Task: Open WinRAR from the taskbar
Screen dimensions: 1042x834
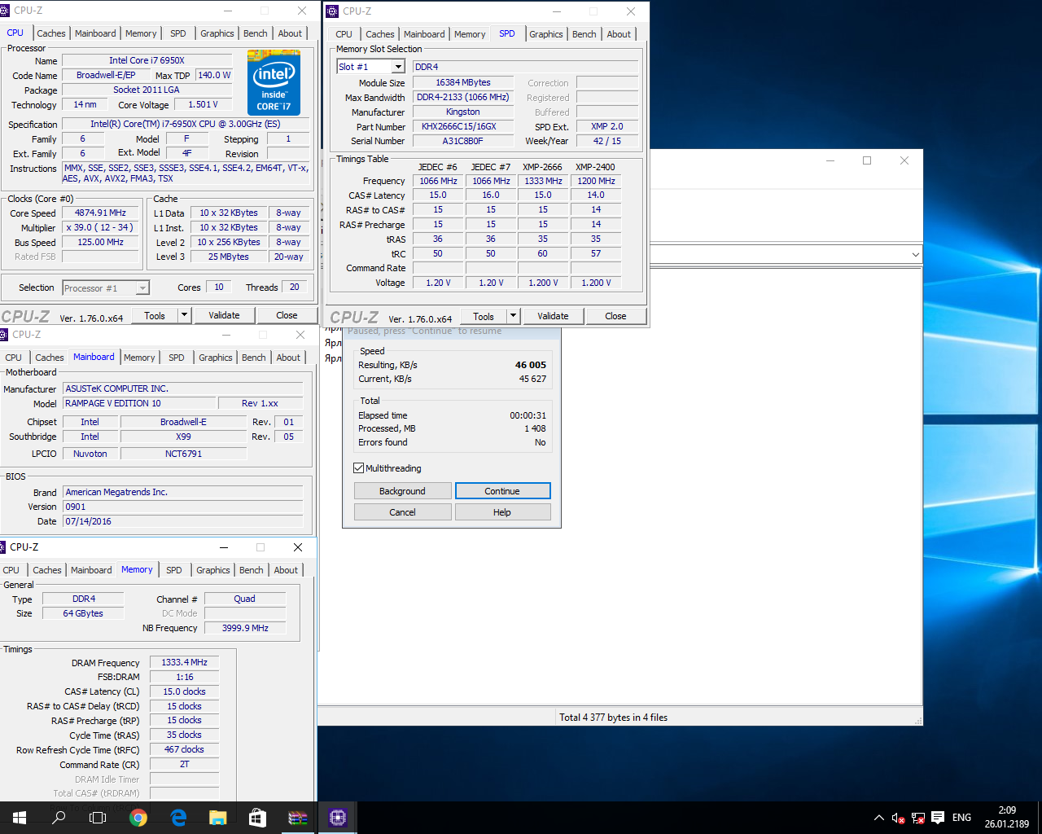Action: (x=298, y=818)
